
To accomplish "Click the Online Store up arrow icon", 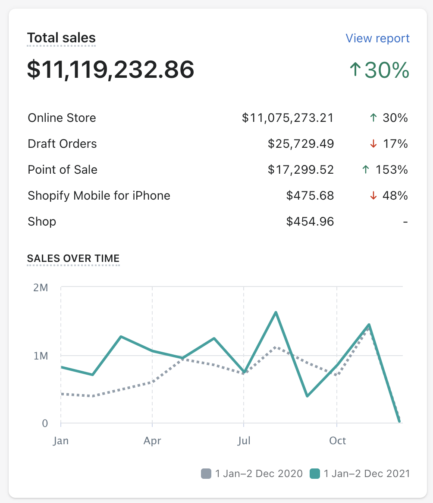I will [x=373, y=118].
